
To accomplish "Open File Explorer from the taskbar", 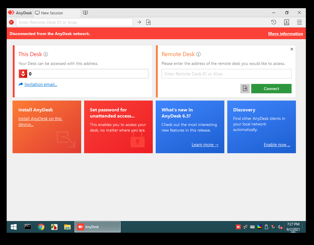I will 68,227.
